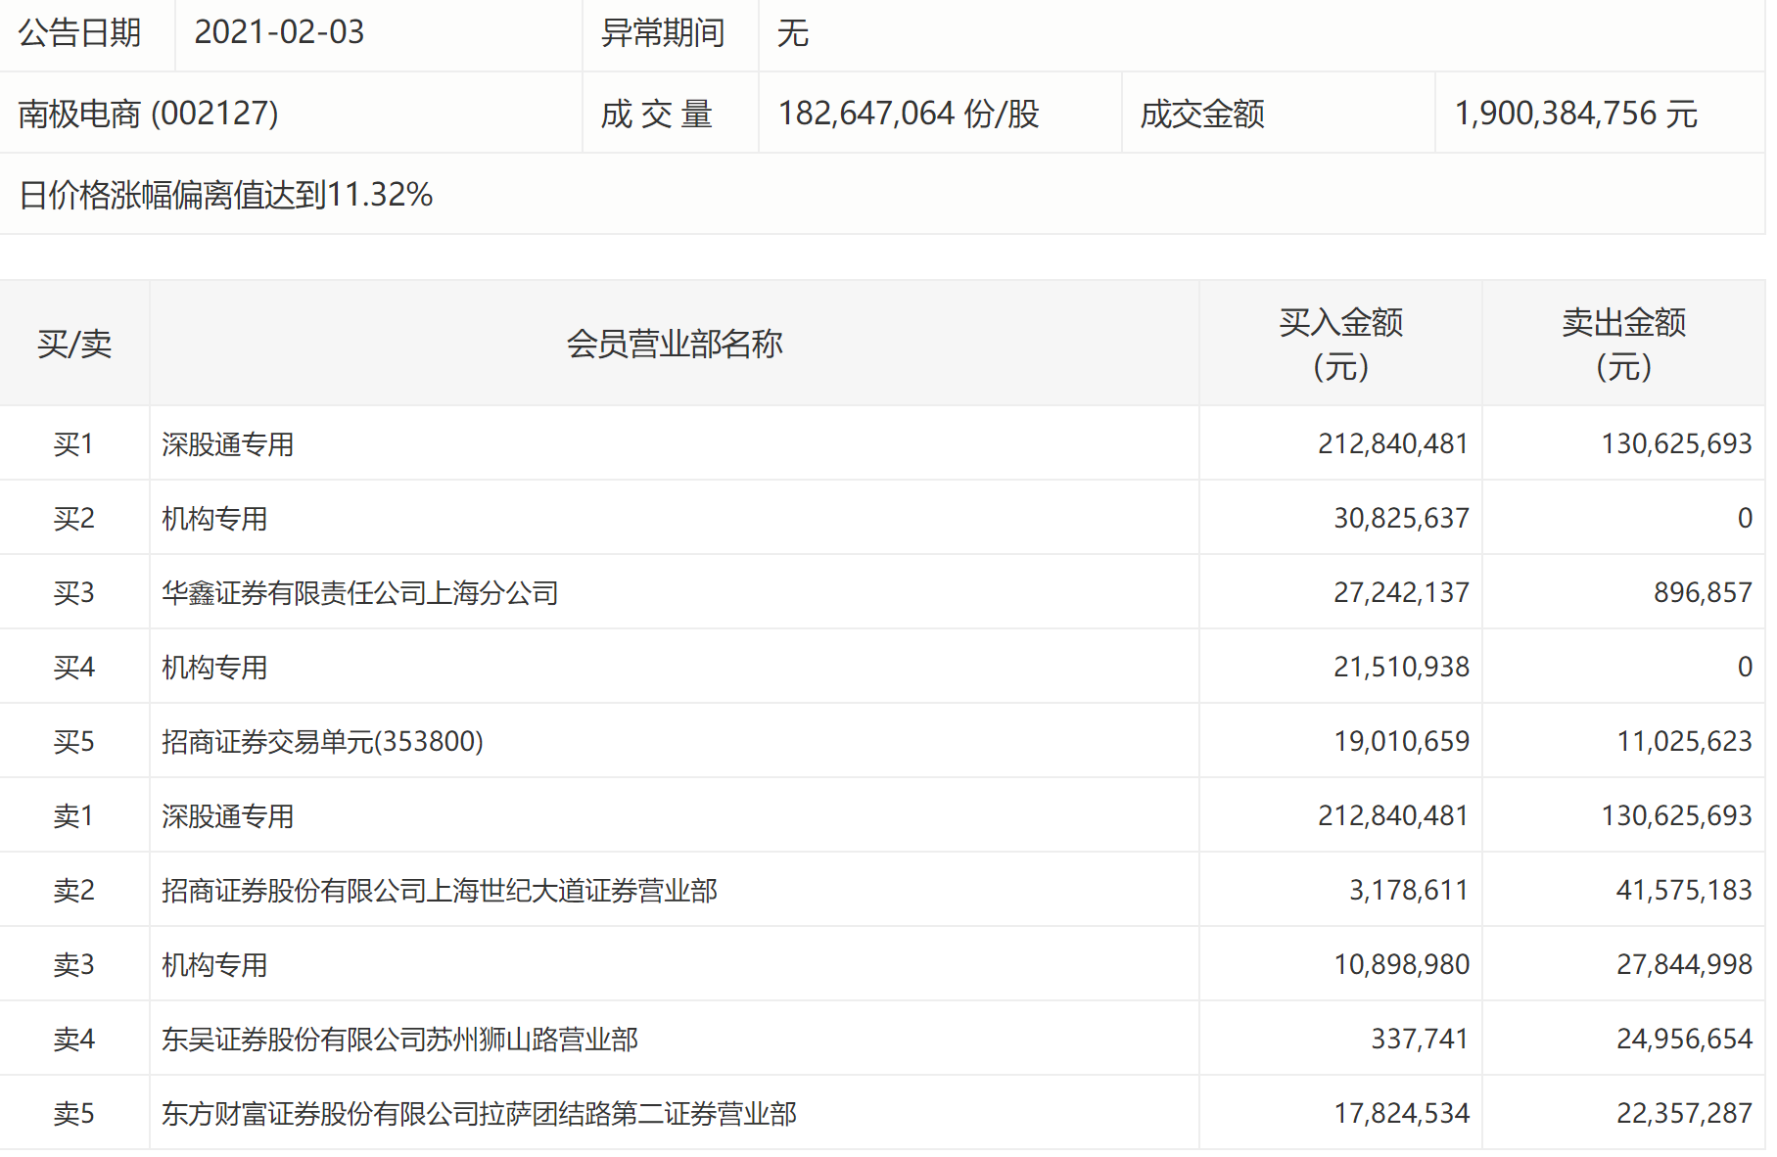
Task: Click the announcement date 2021-02-03
Action: 279,32
